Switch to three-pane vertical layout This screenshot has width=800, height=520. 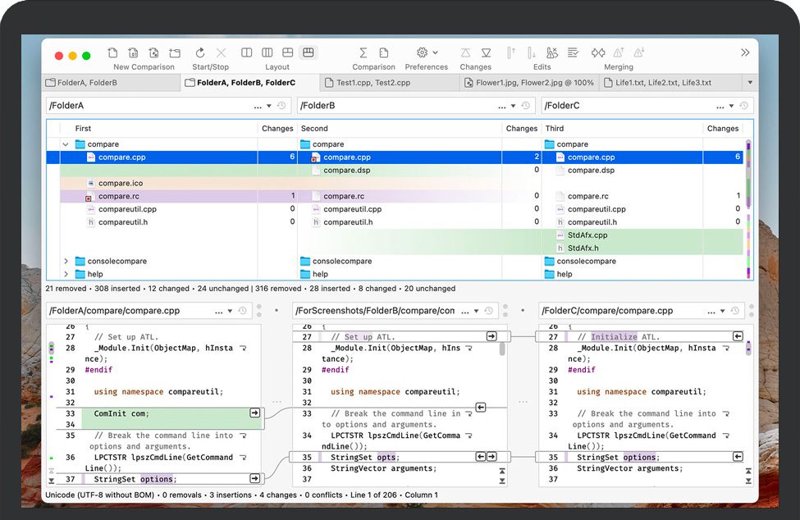(267, 52)
